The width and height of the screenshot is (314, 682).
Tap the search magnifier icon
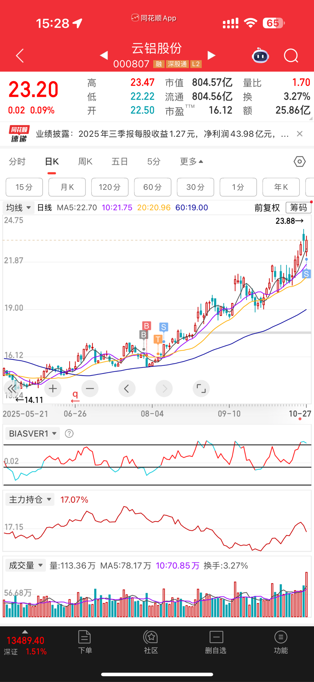coord(291,56)
